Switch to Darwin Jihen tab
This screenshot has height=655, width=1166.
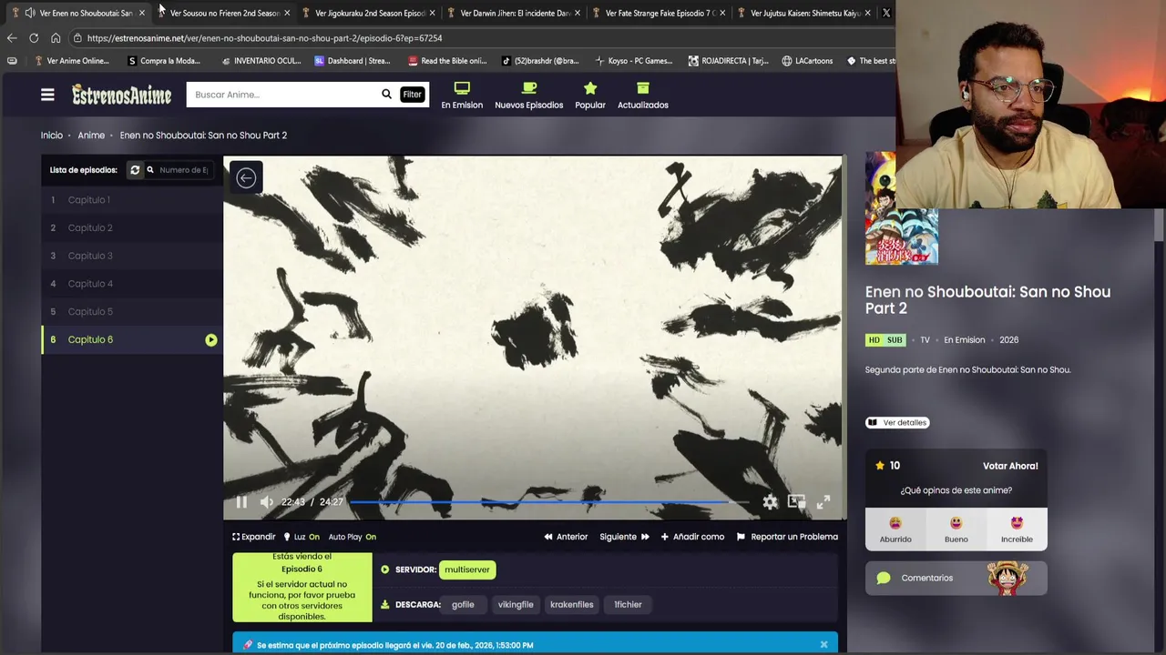coord(514,13)
